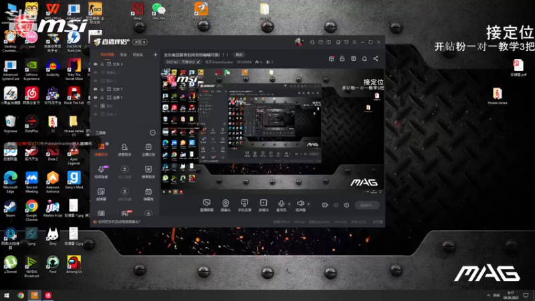Select the Among Us desktop shortcut

click(x=74, y=265)
